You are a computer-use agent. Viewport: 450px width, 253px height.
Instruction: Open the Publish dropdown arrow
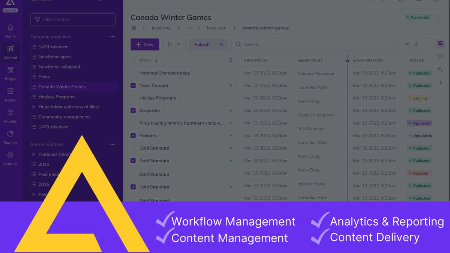pos(221,44)
